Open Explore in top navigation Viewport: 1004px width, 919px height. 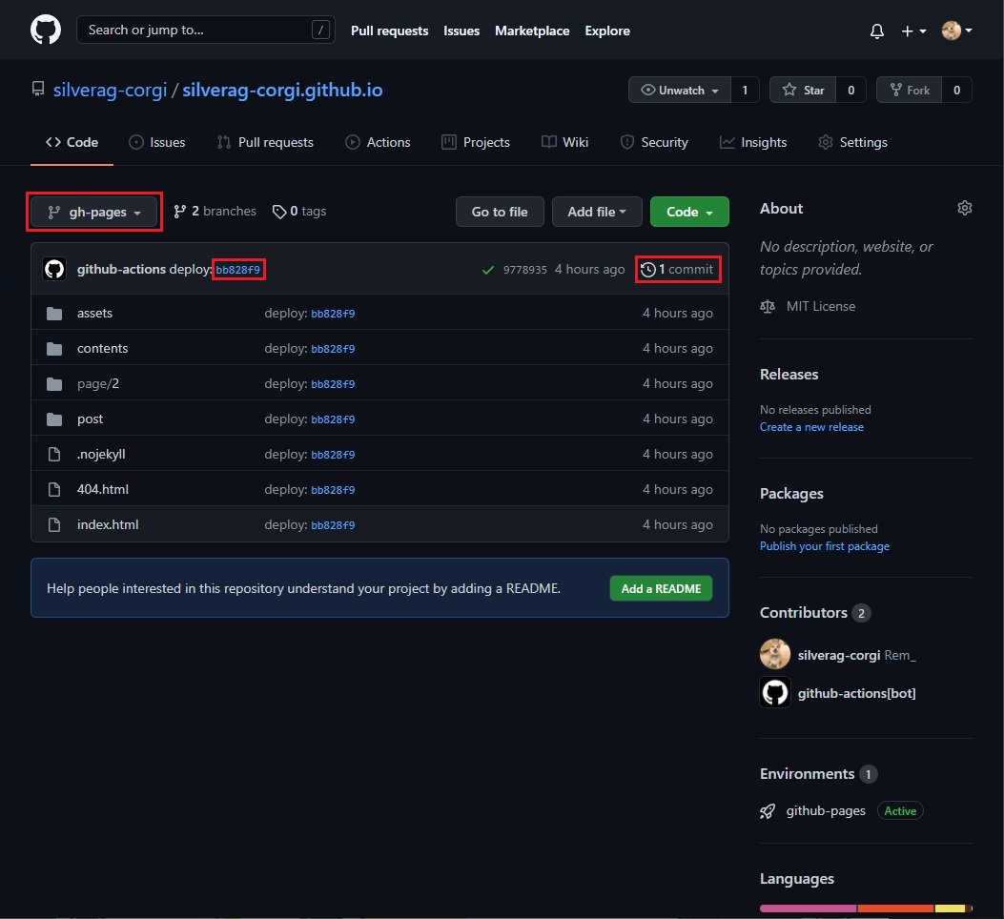pyautogui.click(x=607, y=31)
